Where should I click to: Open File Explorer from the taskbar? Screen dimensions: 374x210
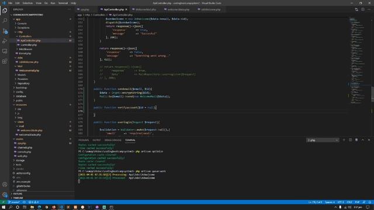point(32,208)
